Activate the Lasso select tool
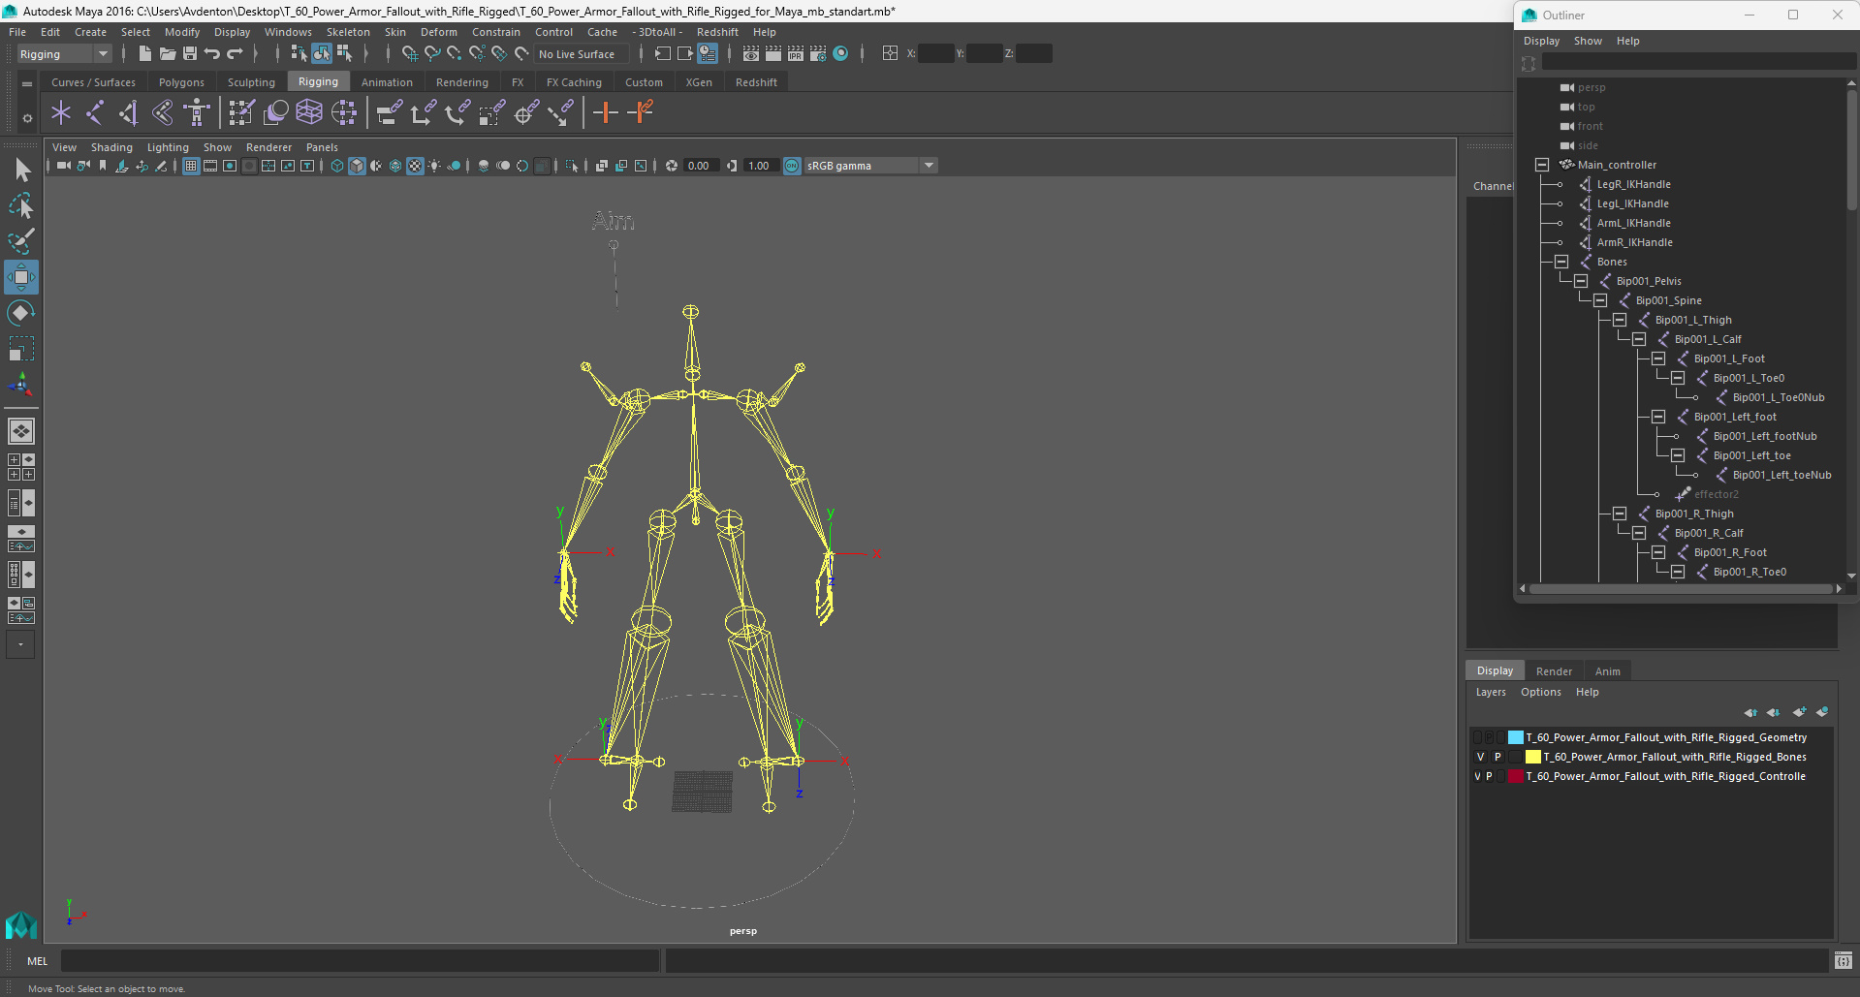The image size is (1860, 997). pos(21,205)
